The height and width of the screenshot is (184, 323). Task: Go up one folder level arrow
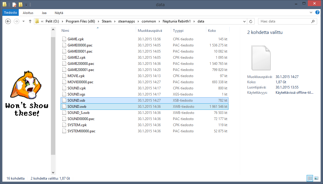[30, 21]
